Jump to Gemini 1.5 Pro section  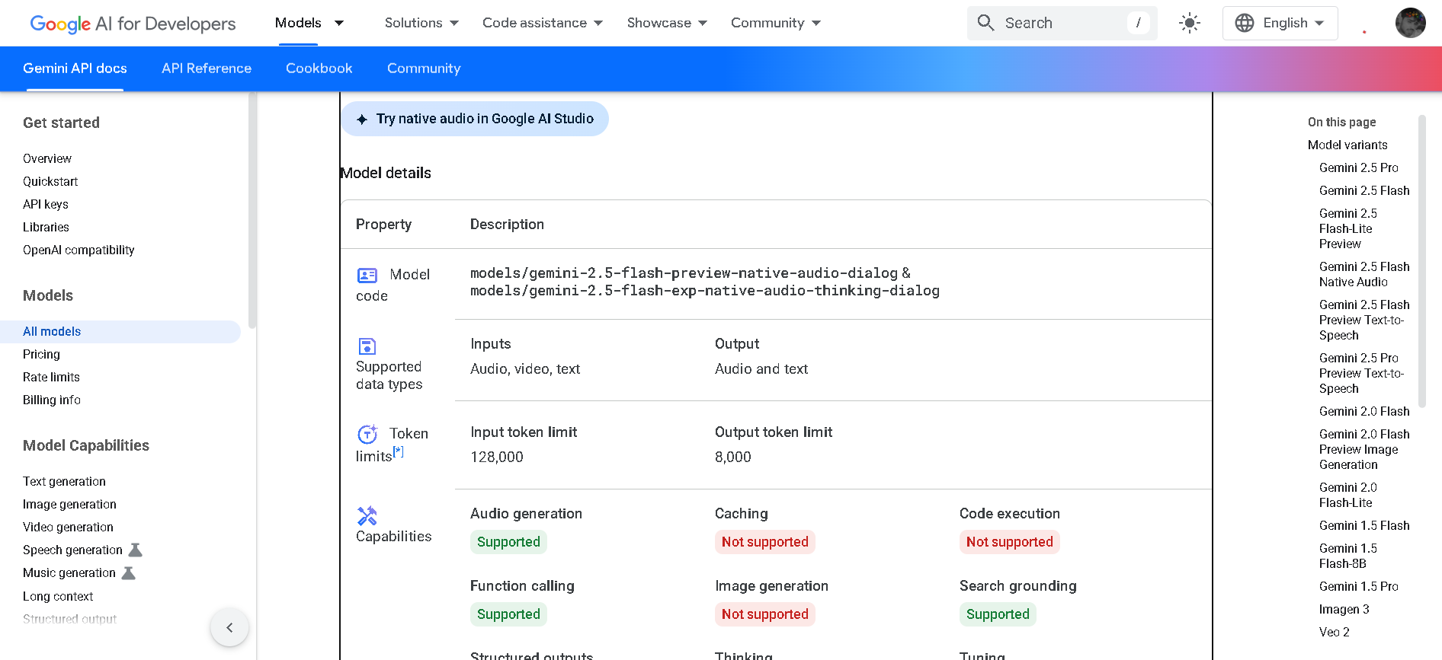point(1358,586)
